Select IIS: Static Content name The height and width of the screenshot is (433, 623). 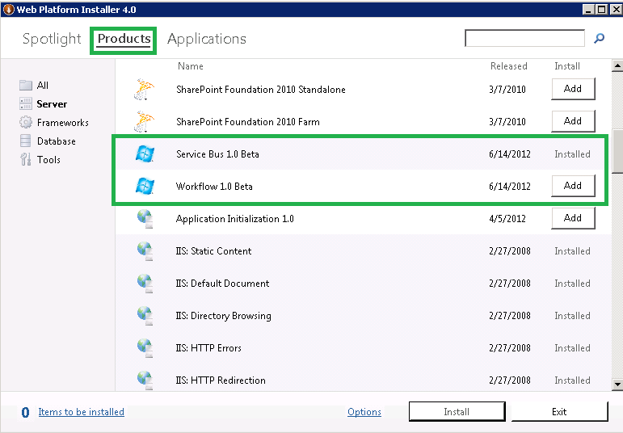pyautogui.click(x=214, y=251)
